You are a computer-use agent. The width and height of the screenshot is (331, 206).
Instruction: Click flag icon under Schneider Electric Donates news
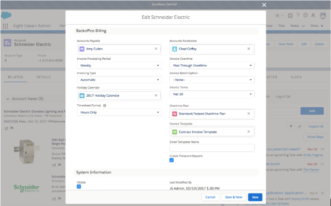[12, 128]
